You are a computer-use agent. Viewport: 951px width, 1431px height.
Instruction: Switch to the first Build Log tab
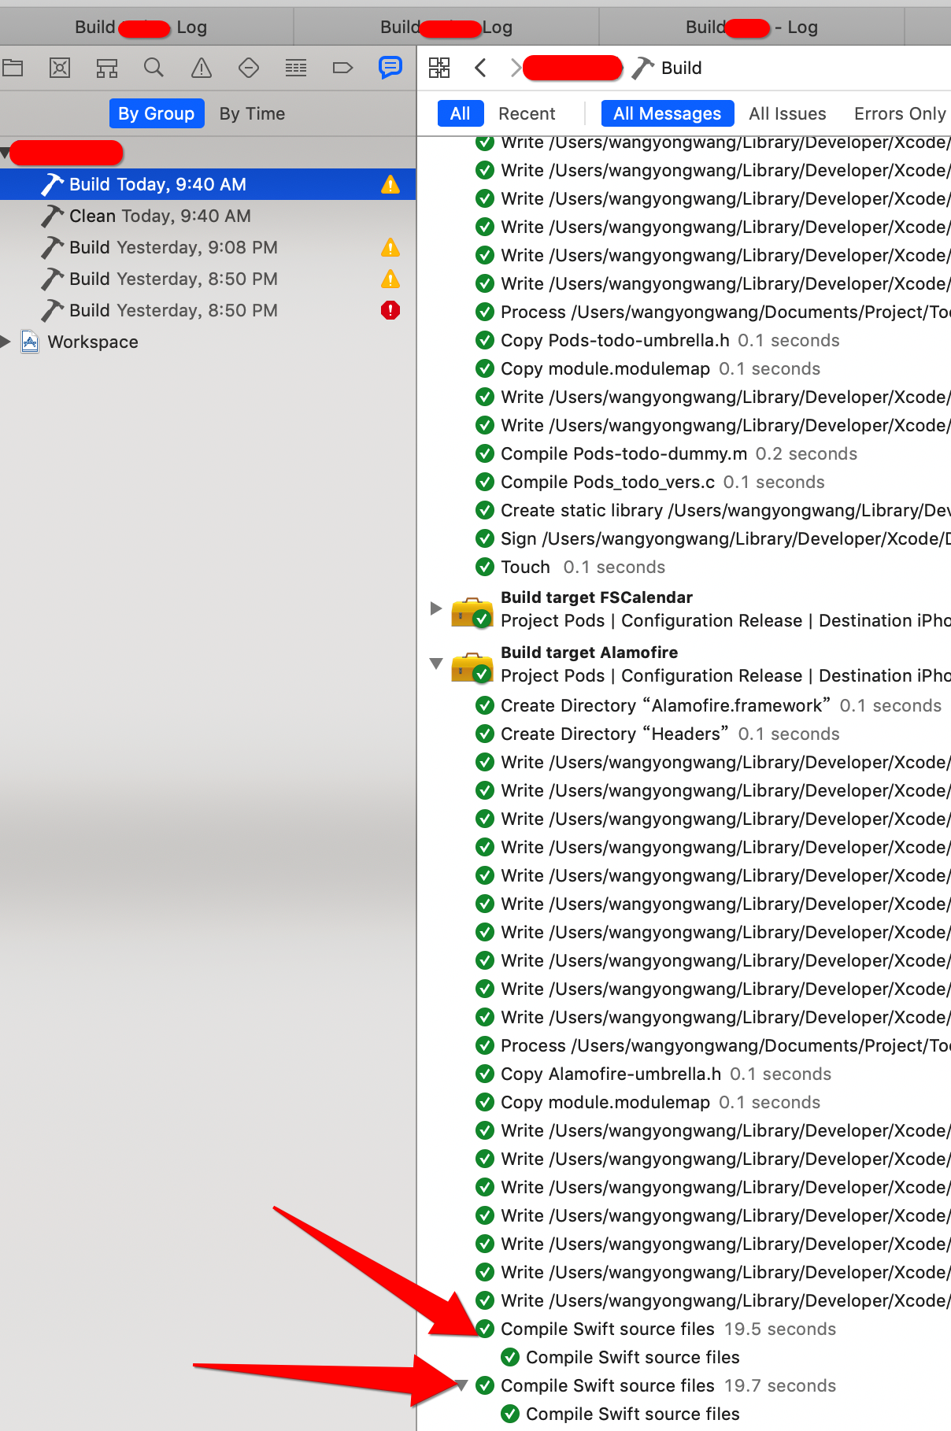(x=146, y=27)
